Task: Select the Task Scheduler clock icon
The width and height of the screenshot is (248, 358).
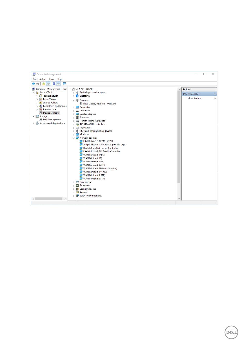Action: (x=41, y=96)
